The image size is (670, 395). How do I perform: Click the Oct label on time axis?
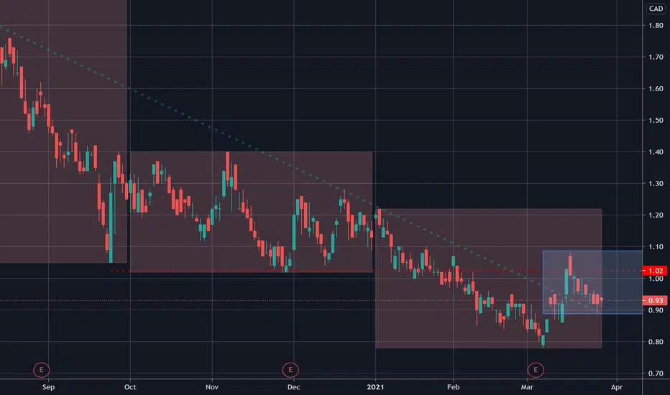[x=130, y=387]
